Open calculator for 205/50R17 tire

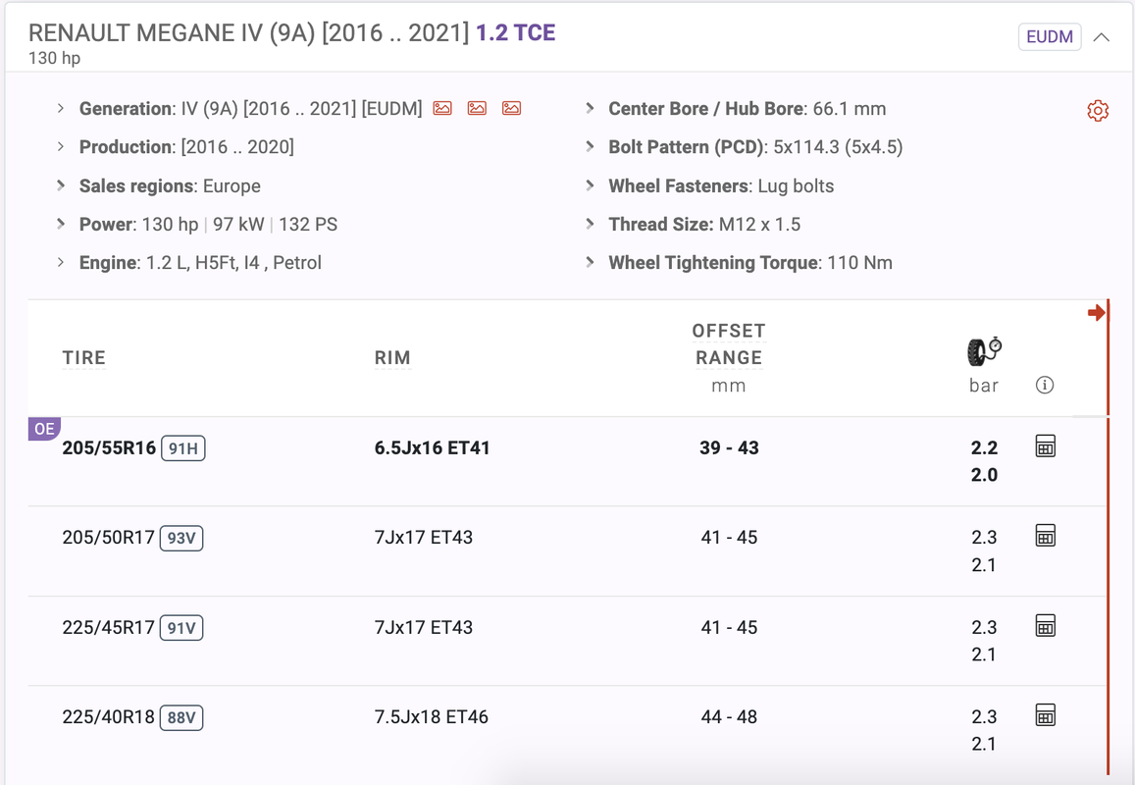(x=1046, y=536)
